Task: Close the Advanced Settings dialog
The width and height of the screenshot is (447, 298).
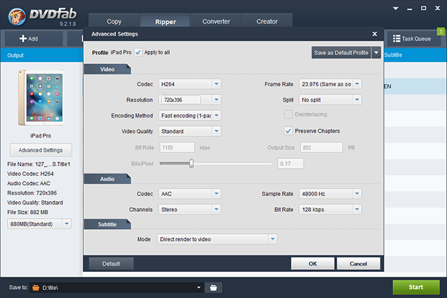Action: tap(375, 34)
